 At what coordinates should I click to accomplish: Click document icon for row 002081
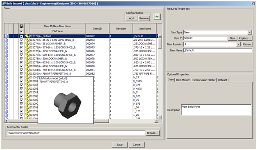tap(7, 70)
